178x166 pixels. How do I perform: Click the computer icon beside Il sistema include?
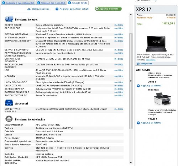point(9,19)
